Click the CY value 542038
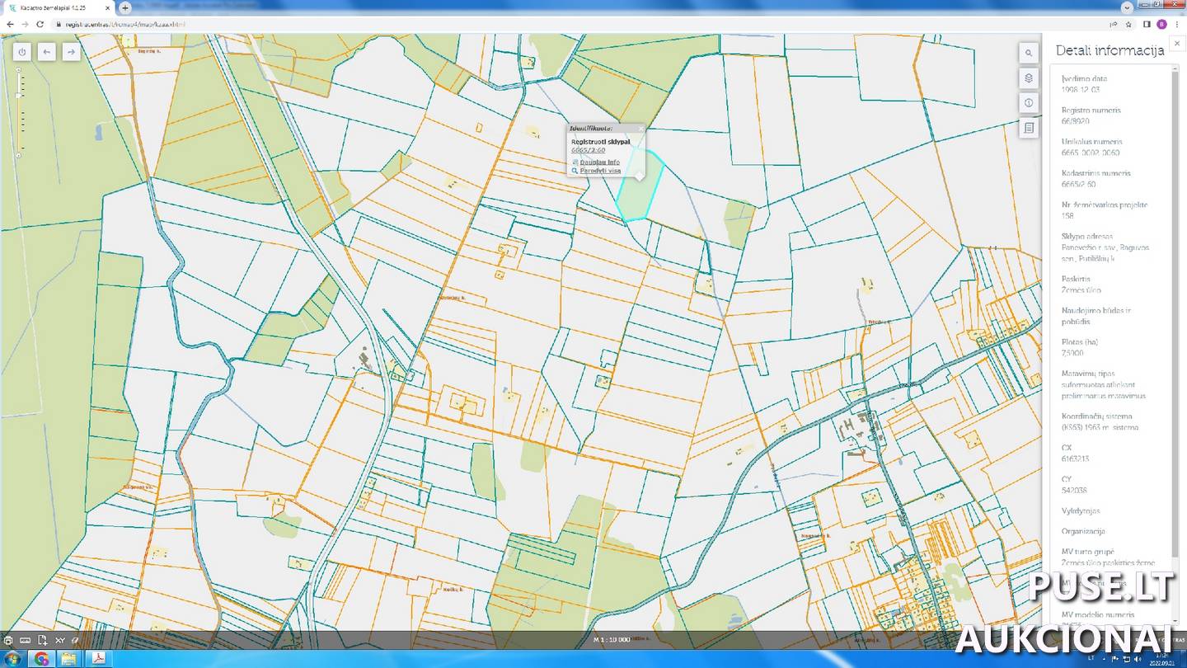1187x668 pixels. click(x=1074, y=490)
